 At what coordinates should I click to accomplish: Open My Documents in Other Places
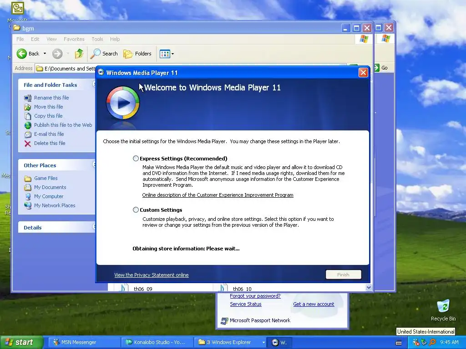[50, 187]
